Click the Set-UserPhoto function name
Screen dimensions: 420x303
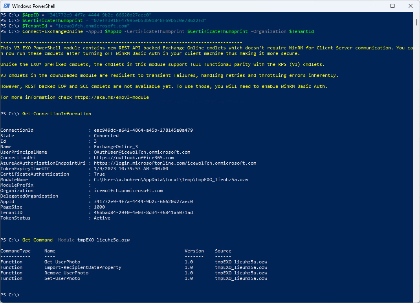click(x=62, y=278)
